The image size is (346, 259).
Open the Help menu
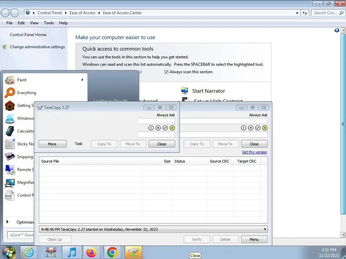point(63,23)
